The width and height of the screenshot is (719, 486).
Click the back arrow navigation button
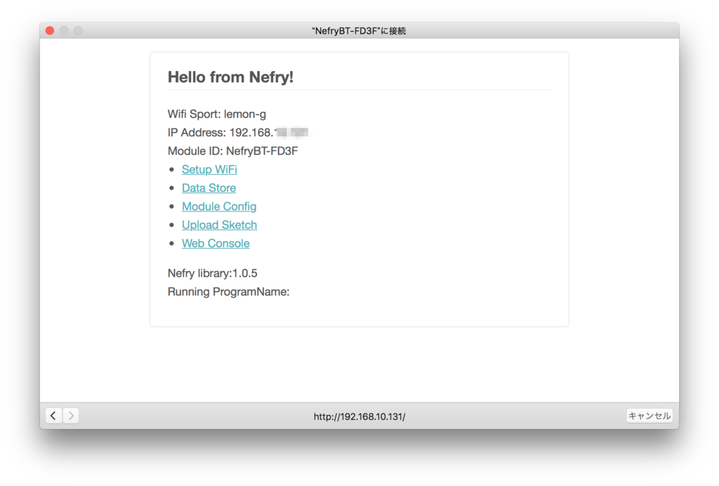pyautogui.click(x=53, y=416)
